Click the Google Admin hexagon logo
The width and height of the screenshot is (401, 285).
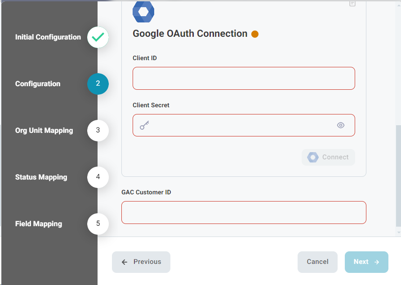pyautogui.click(x=143, y=12)
